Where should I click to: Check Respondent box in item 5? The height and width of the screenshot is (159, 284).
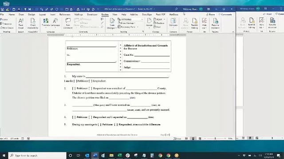(116, 125)
